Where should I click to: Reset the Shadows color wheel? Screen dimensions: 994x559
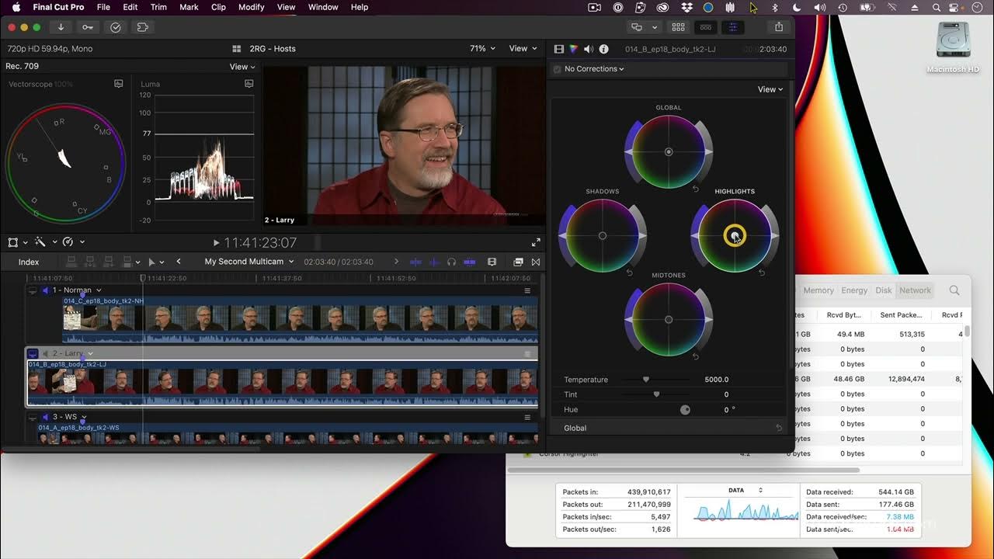click(630, 273)
